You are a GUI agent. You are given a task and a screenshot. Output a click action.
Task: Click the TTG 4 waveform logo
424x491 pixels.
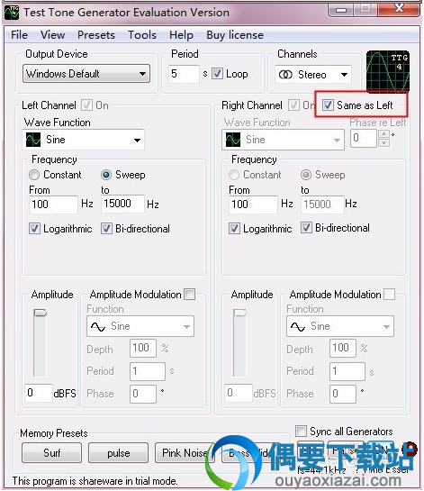388,71
